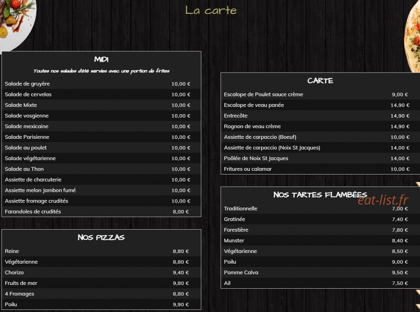This screenshot has width=420, height=312.
Task: Click the 8,40 € Munster price
Action: pyautogui.click(x=400, y=241)
